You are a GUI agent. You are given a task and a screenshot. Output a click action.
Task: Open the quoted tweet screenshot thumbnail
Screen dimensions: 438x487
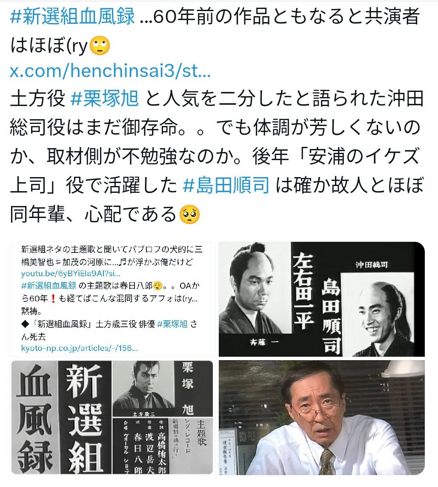pyautogui.click(x=112, y=299)
